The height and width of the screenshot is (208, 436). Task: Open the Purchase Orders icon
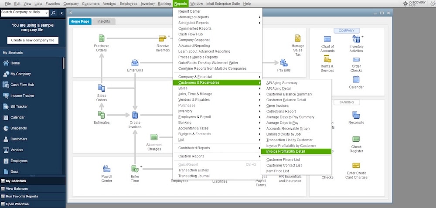pyautogui.click(x=102, y=38)
